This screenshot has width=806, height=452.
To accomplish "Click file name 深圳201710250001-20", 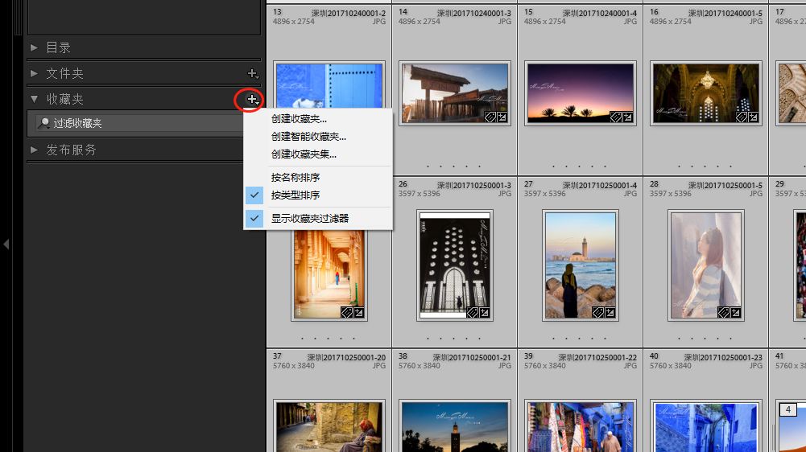I will (346, 357).
